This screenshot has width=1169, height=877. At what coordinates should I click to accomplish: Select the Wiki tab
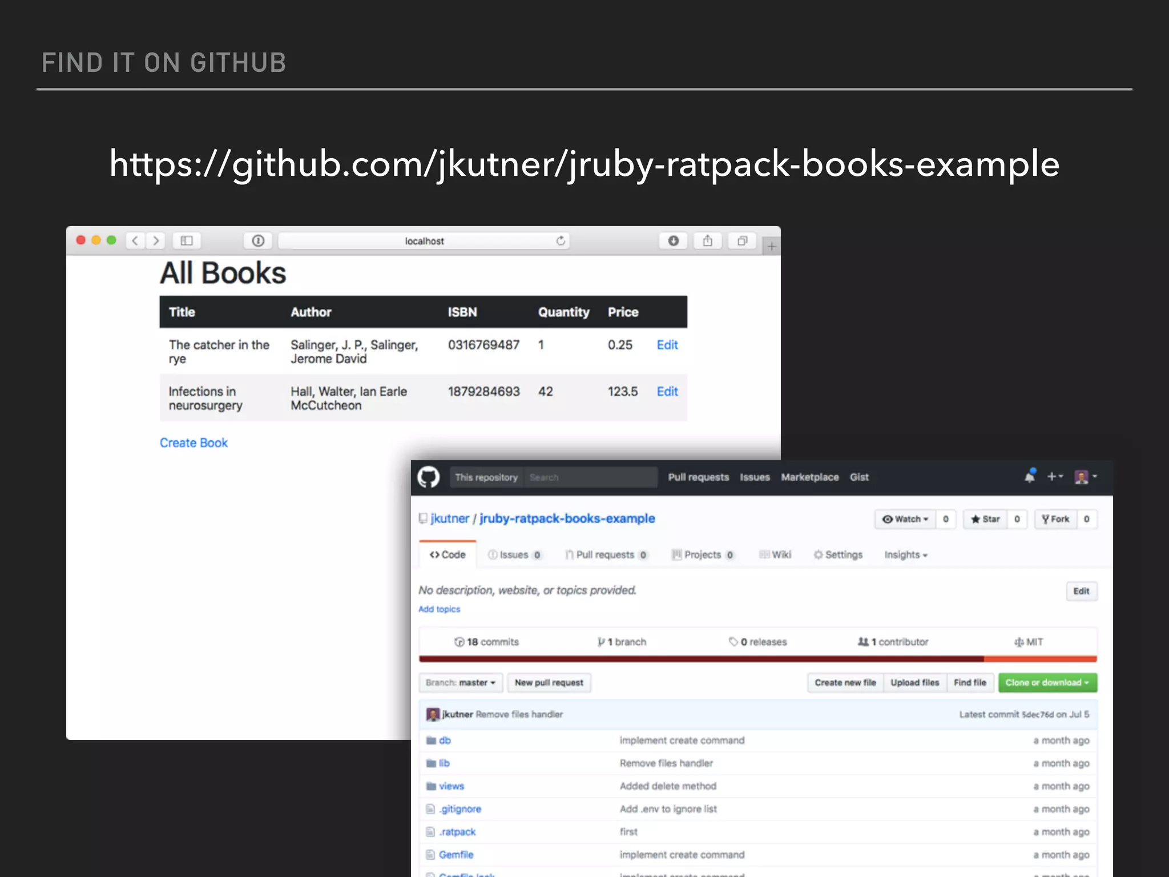point(775,554)
